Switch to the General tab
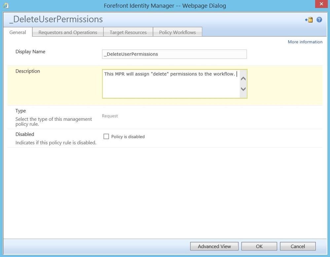Screen dimensions: 330x257 click(18, 32)
